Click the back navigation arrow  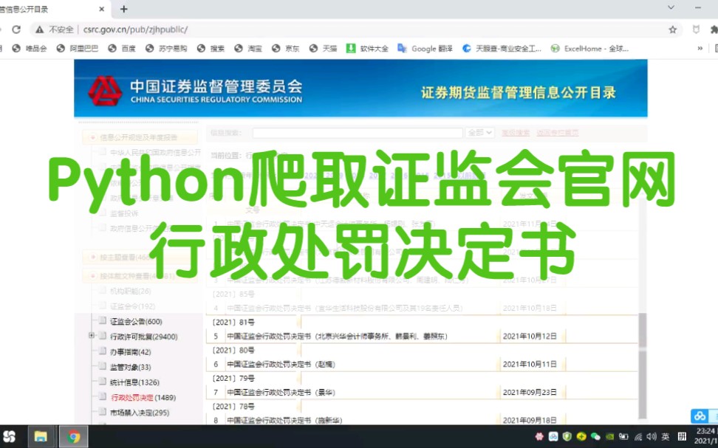(x=0, y=28)
